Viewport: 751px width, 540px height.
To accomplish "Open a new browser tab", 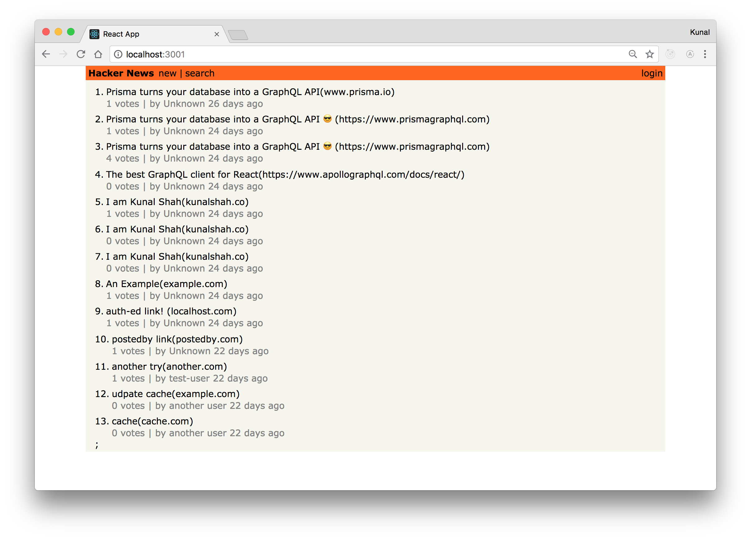I will pos(238,34).
